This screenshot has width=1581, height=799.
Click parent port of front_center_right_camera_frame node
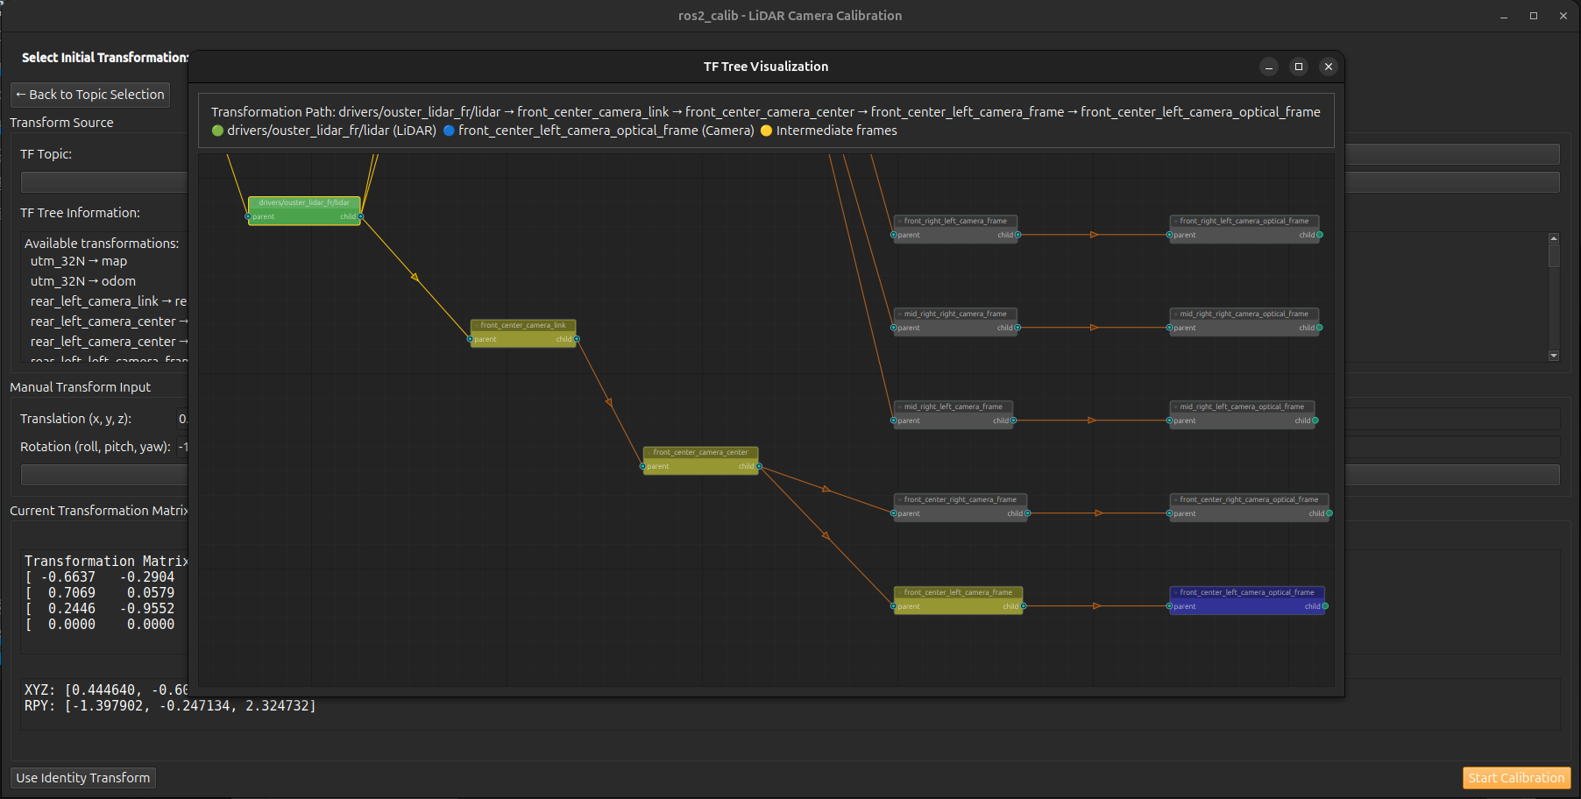click(x=894, y=513)
